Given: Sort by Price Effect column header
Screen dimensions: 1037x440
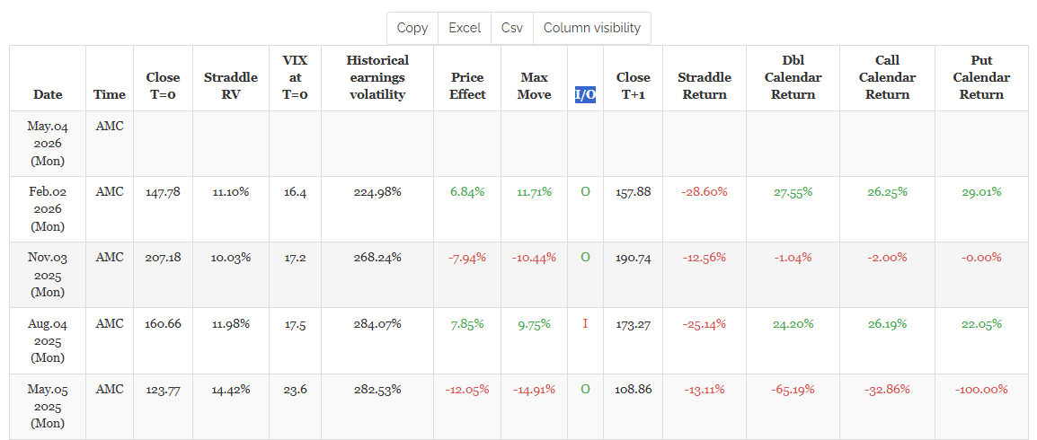Looking at the screenshot, I should (x=467, y=78).
